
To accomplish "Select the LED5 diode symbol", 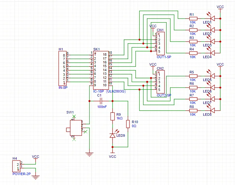I will (x=212, y=76).
